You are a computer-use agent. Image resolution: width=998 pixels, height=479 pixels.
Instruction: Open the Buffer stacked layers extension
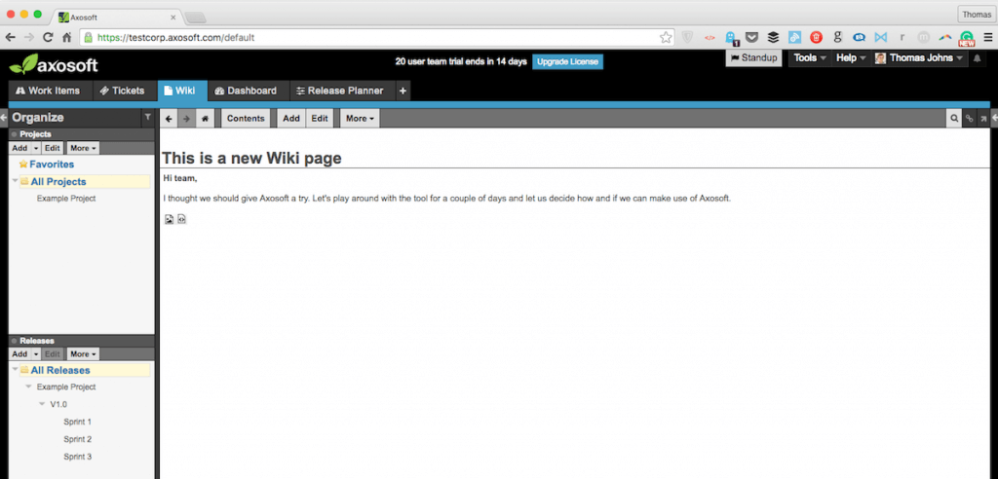773,38
